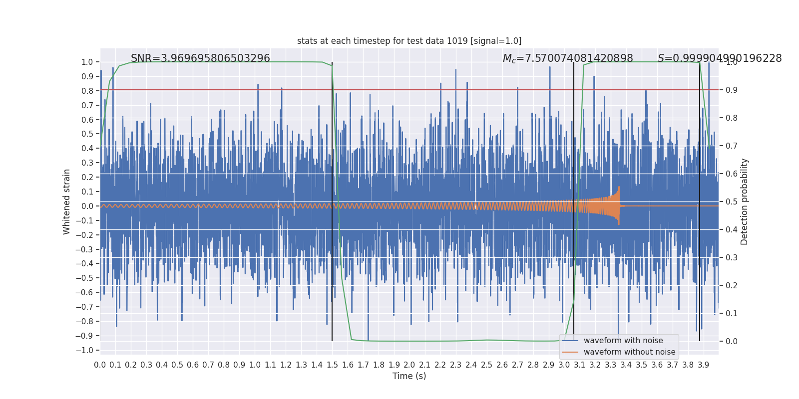Viewport: 799px width, 399px height.
Task: Click the 2.3 tick on the time axis
Action: click(456, 365)
